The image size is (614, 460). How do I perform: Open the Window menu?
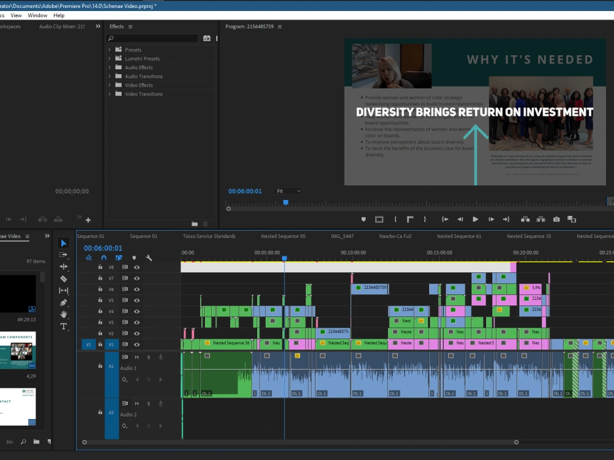click(x=37, y=15)
